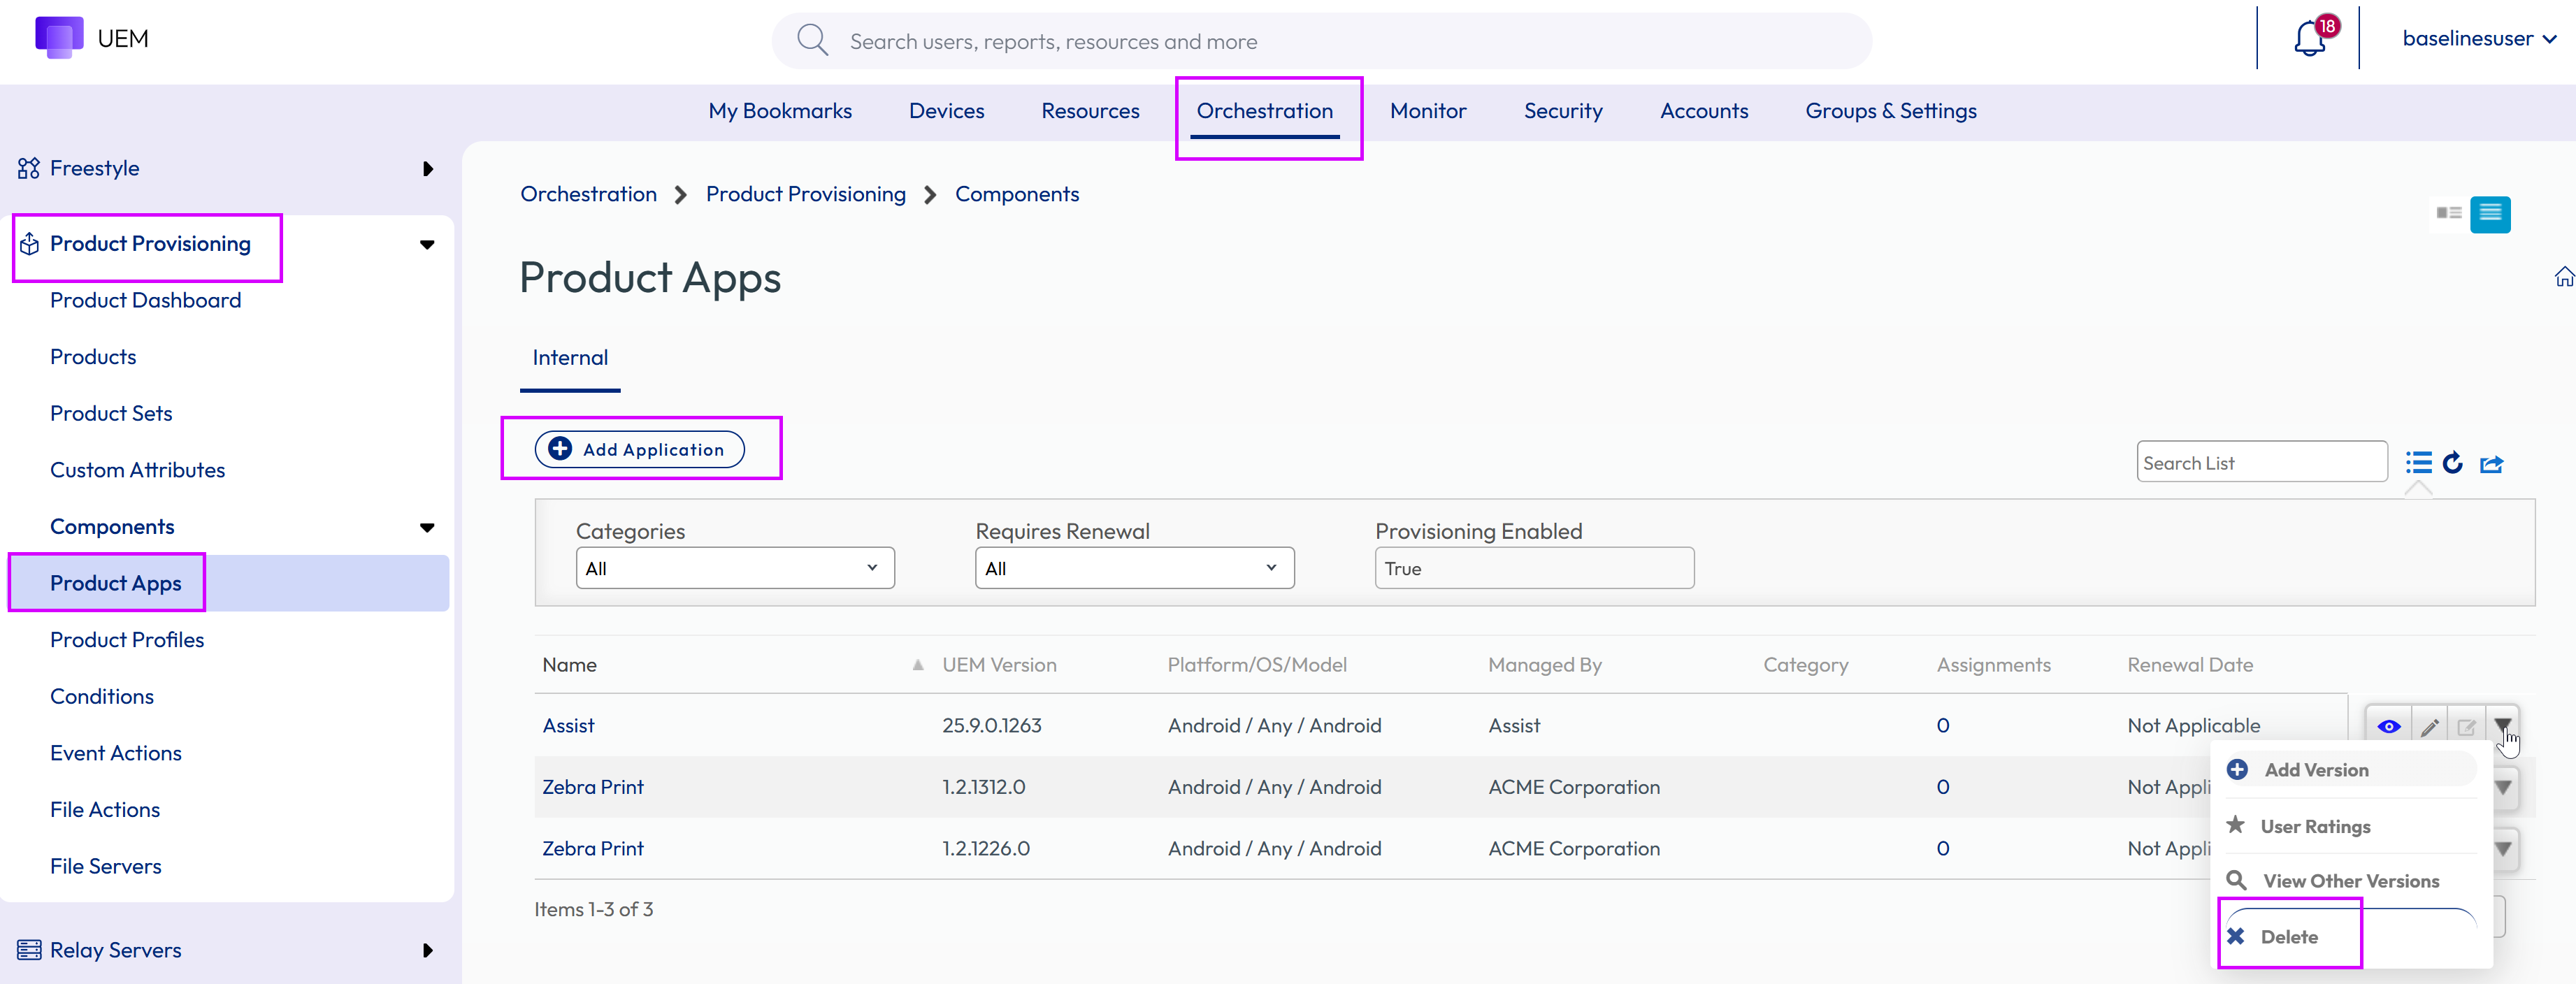
Task: Expand the Freestyle sidebar section
Action: (x=428, y=168)
